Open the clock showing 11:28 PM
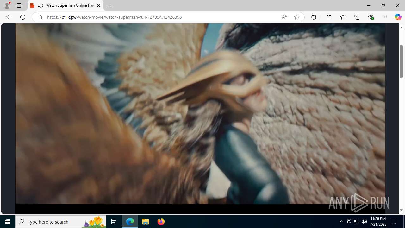The height and width of the screenshot is (228, 405). click(x=378, y=222)
